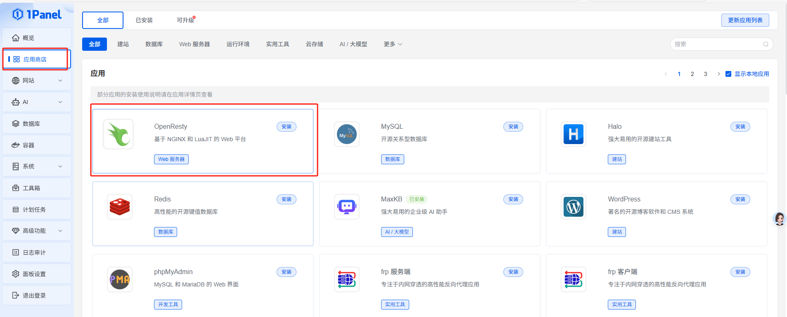Click 安装 for phpMyAdmin
Image resolution: width=787 pixels, height=317 pixels.
[x=287, y=272]
